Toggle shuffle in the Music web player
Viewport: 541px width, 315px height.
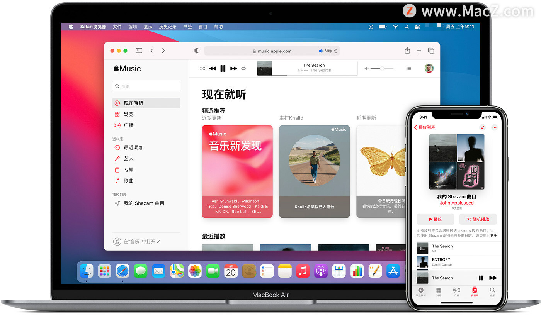(202, 69)
